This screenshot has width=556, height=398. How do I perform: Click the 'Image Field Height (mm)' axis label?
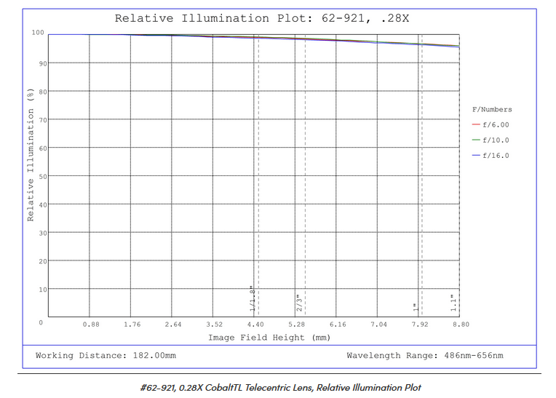(x=269, y=338)
